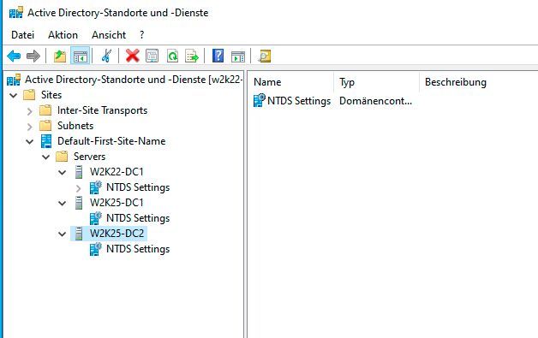The image size is (538, 338).
Task: Click the NTDS Settings icon under W2K25-DC2
Action: 96,249
